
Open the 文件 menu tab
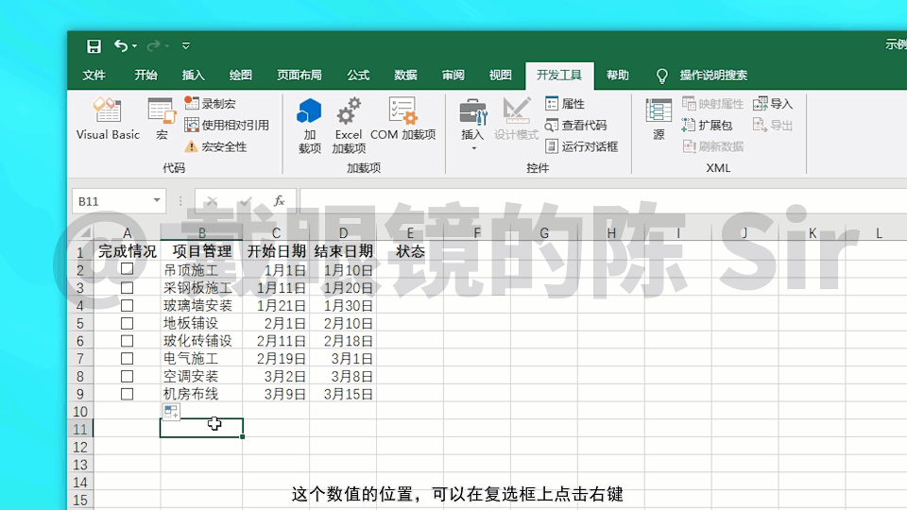pyautogui.click(x=94, y=76)
